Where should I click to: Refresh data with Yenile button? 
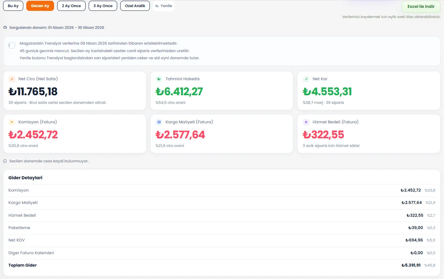164,6
